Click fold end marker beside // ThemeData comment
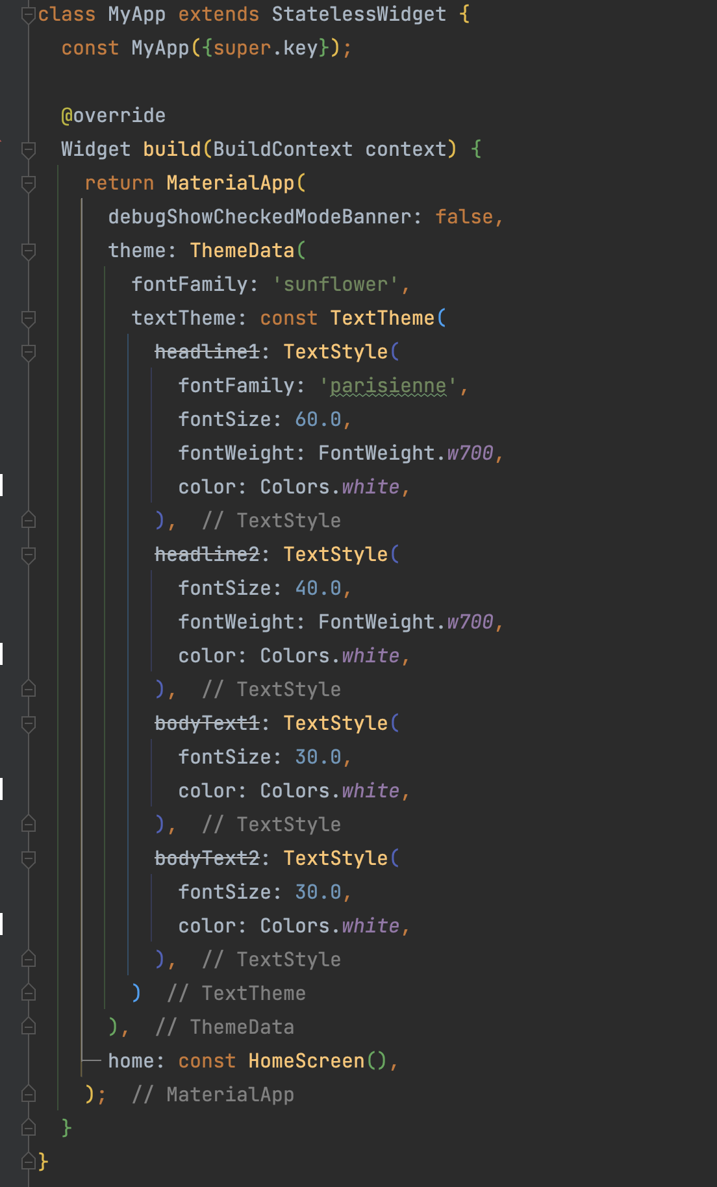This screenshot has height=1187, width=717. pyautogui.click(x=29, y=1026)
